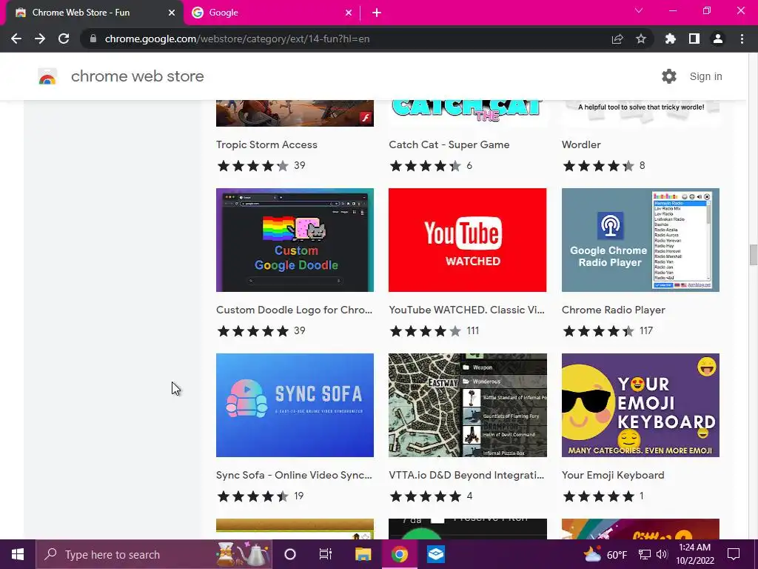Click the weather 60°F tray widget
The image size is (758, 569).
pos(606,554)
